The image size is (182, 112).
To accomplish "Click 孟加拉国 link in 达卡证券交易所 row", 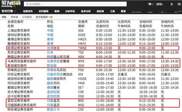I will (53, 96).
